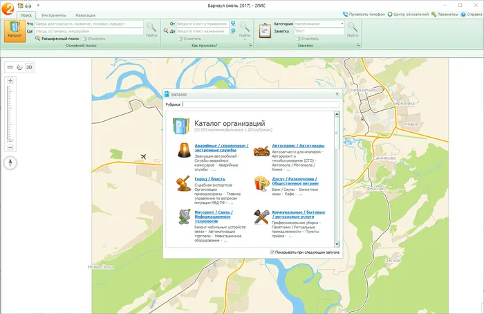Click the Санниково label on the map
Screen dimensions: 484x314
(x=384, y=158)
